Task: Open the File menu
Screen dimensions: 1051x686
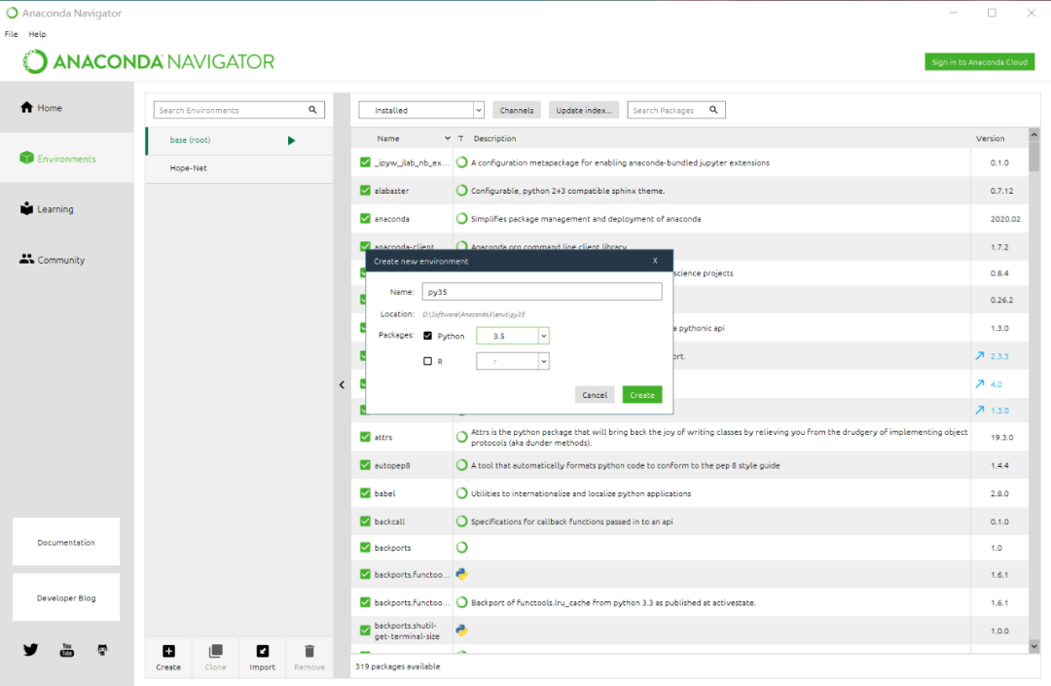Action: click(12, 34)
